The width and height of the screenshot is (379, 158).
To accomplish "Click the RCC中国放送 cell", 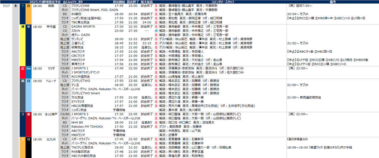I will 81,76.
